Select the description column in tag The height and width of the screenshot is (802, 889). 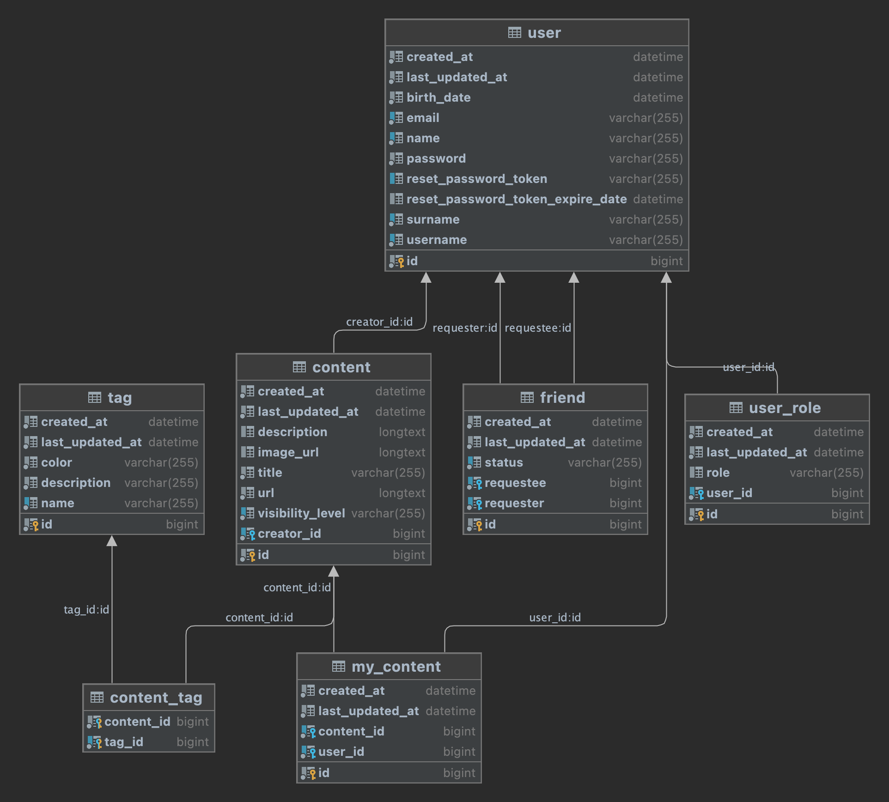(112, 483)
